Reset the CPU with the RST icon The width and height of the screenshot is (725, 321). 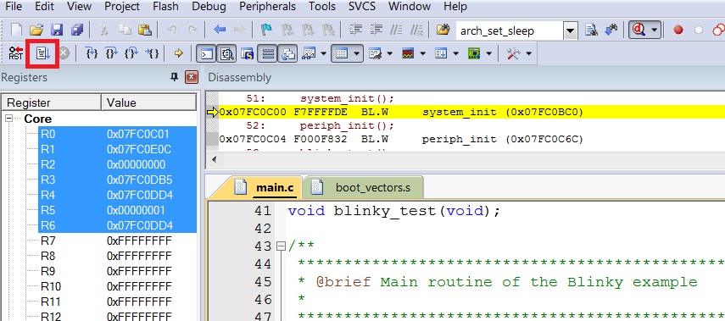(16, 54)
